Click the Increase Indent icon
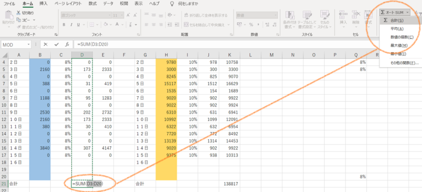 click(177, 24)
